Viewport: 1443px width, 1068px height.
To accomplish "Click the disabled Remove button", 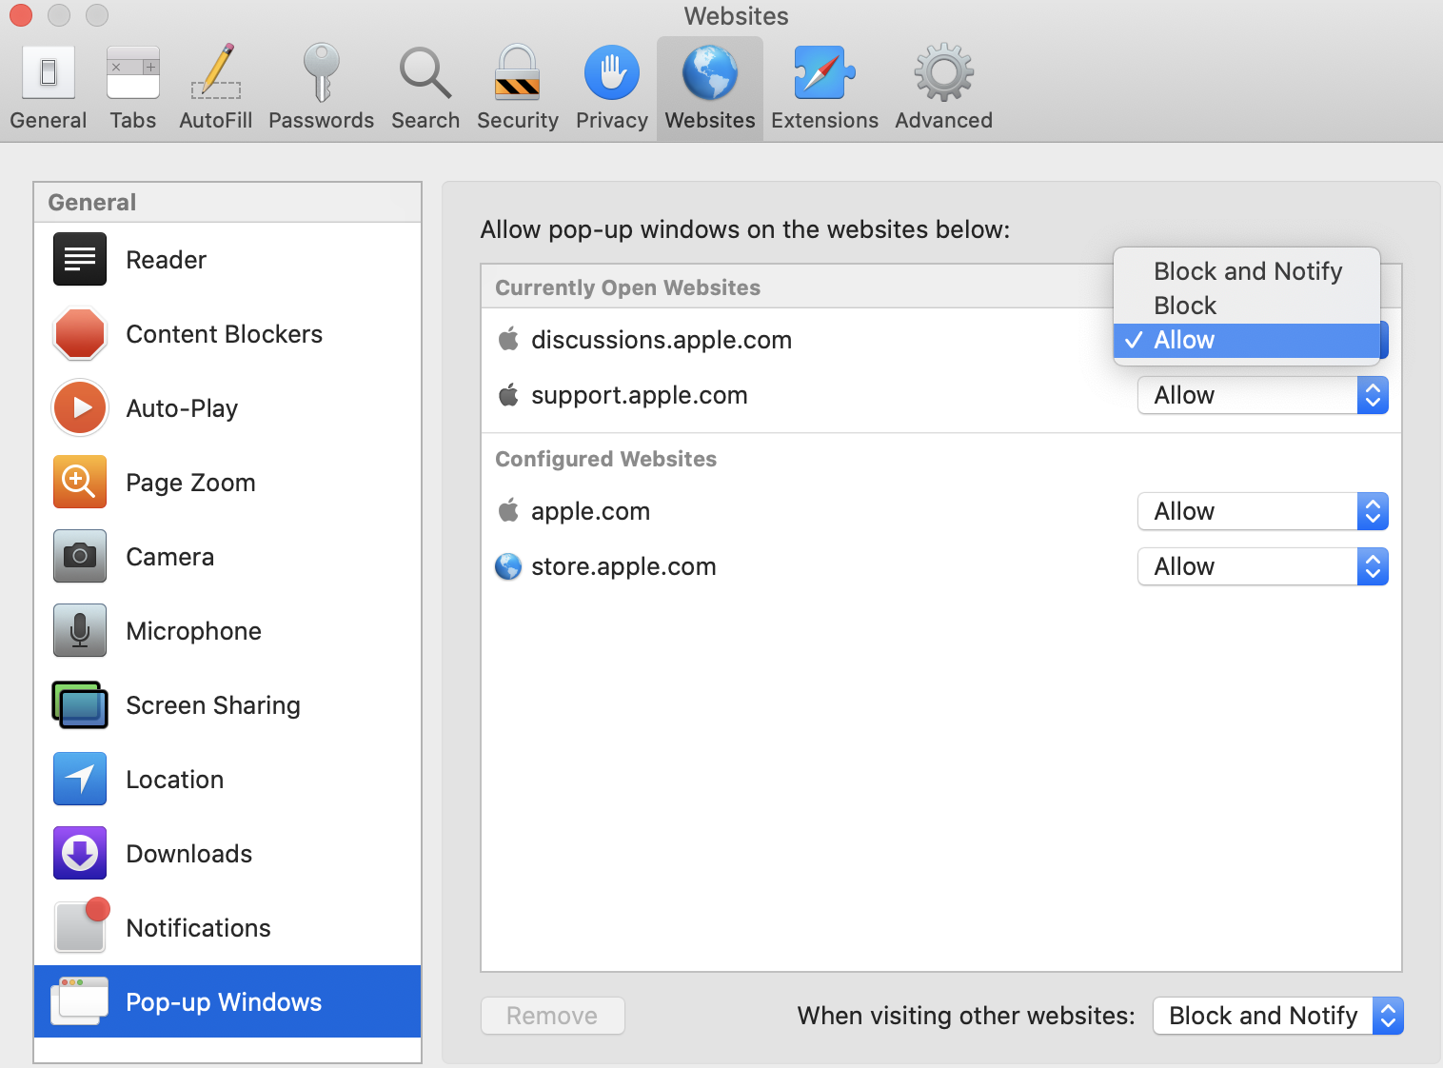I will [553, 1016].
